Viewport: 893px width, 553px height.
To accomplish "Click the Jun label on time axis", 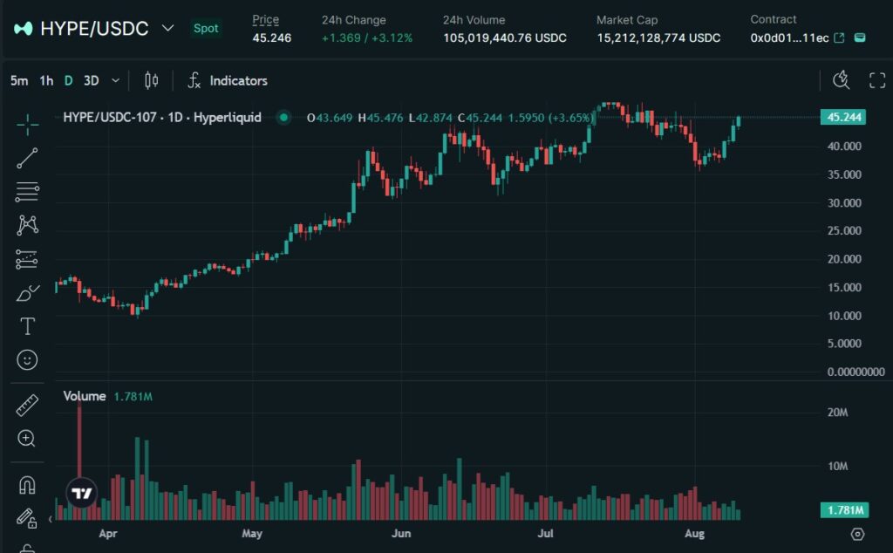I will [401, 534].
